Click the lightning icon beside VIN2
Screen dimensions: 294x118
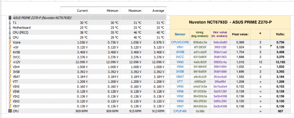point(10,96)
